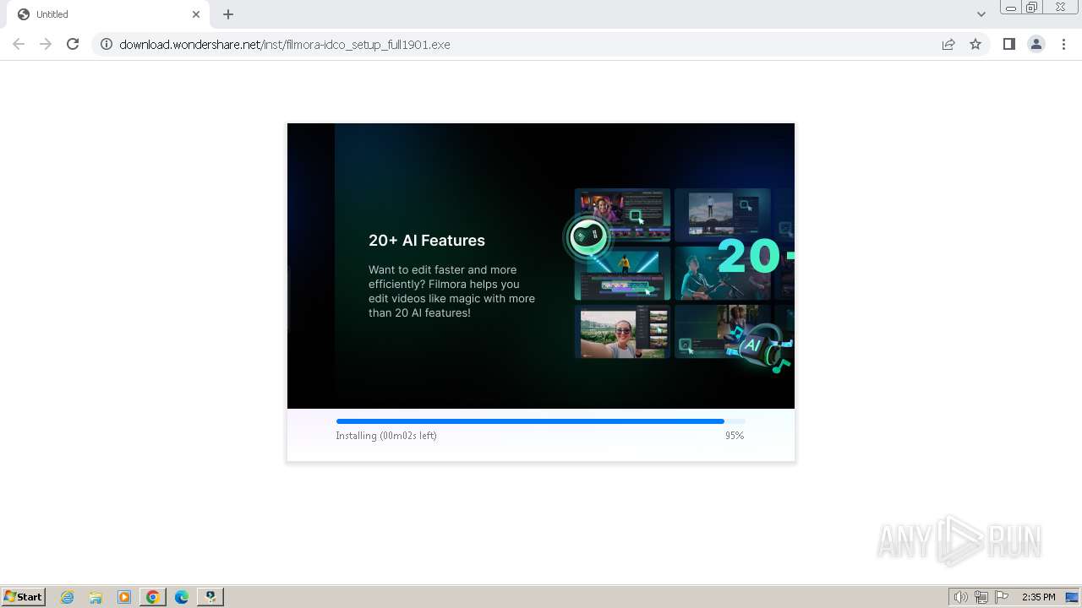View site information icon in address bar
The image size is (1082, 608).
pos(107,44)
